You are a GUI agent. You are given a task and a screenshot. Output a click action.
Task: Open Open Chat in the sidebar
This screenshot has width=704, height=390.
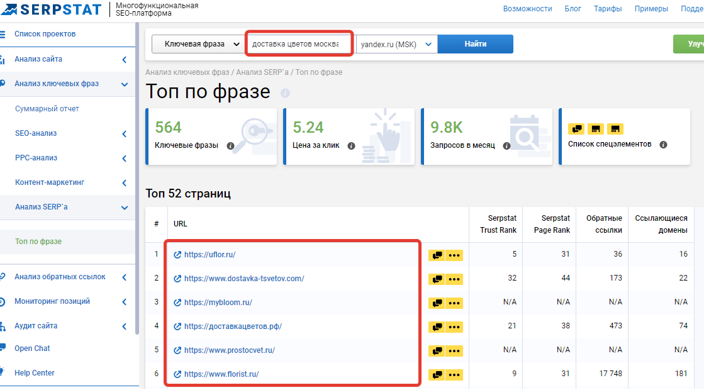tap(32, 348)
